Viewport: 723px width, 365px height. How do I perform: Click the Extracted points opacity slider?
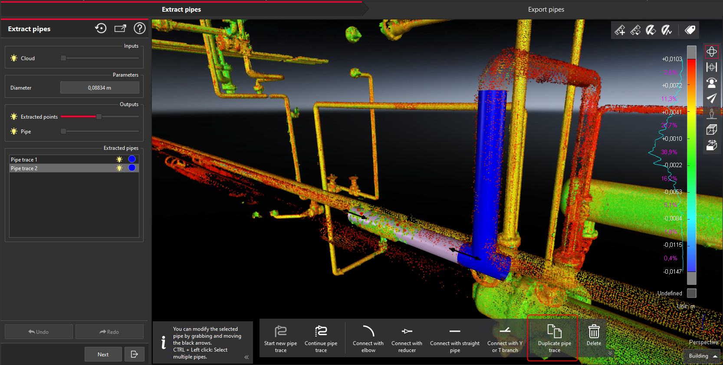click(x=99, y=116)
